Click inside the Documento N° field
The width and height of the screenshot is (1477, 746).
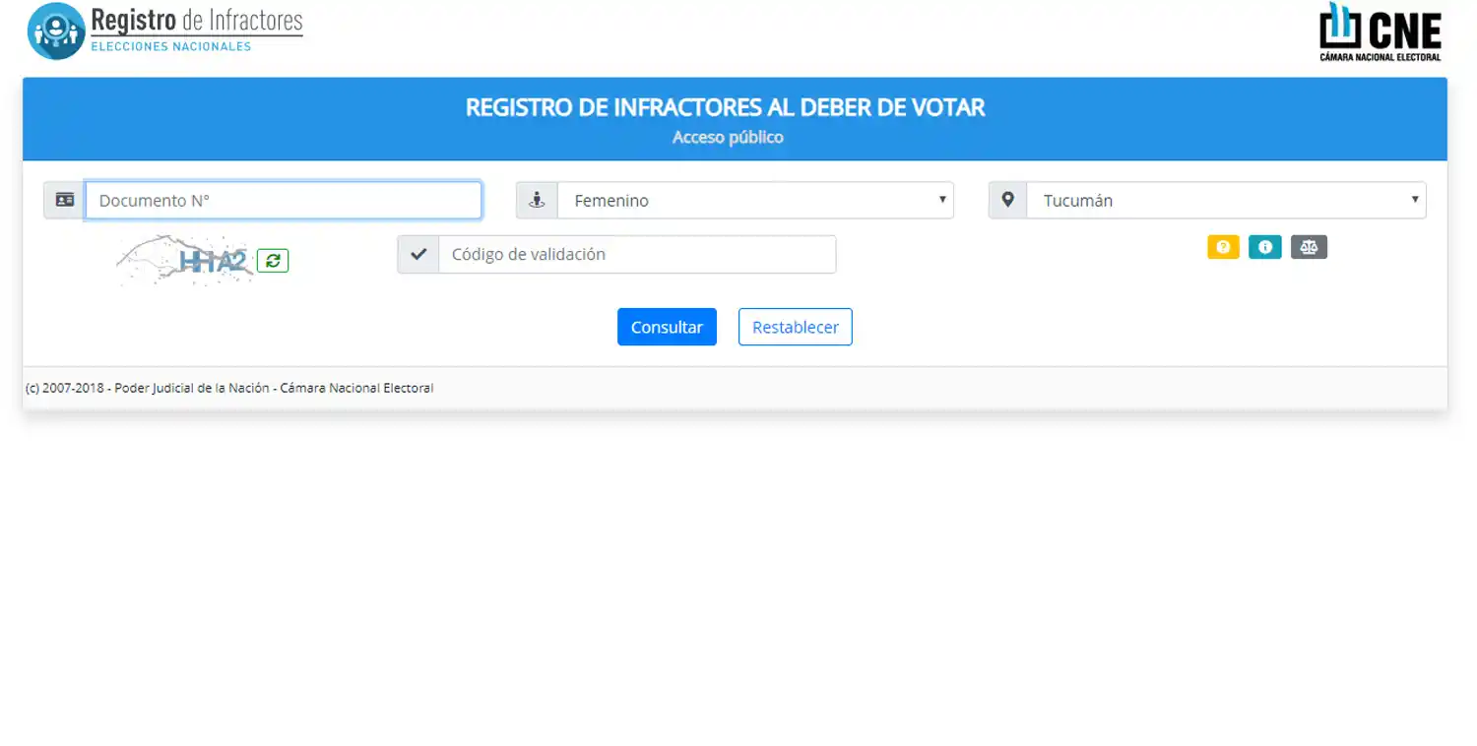(x=284, y=200)
